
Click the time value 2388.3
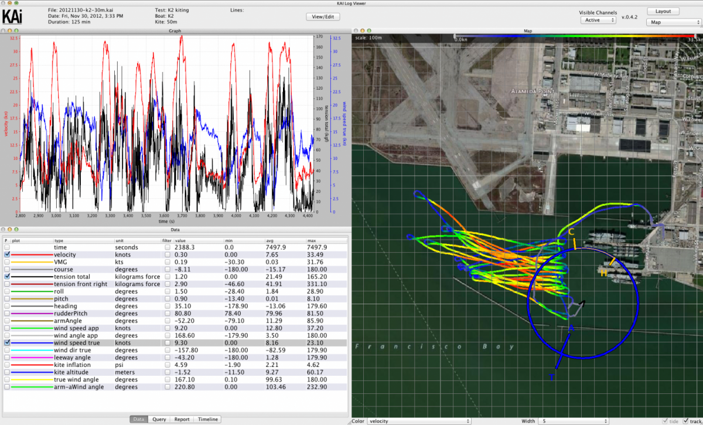pyautogui.click(x=183, y=247)
